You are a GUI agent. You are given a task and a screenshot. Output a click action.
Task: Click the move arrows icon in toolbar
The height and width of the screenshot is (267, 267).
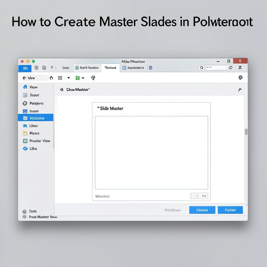pyautogui.click(x=93, y=78)
